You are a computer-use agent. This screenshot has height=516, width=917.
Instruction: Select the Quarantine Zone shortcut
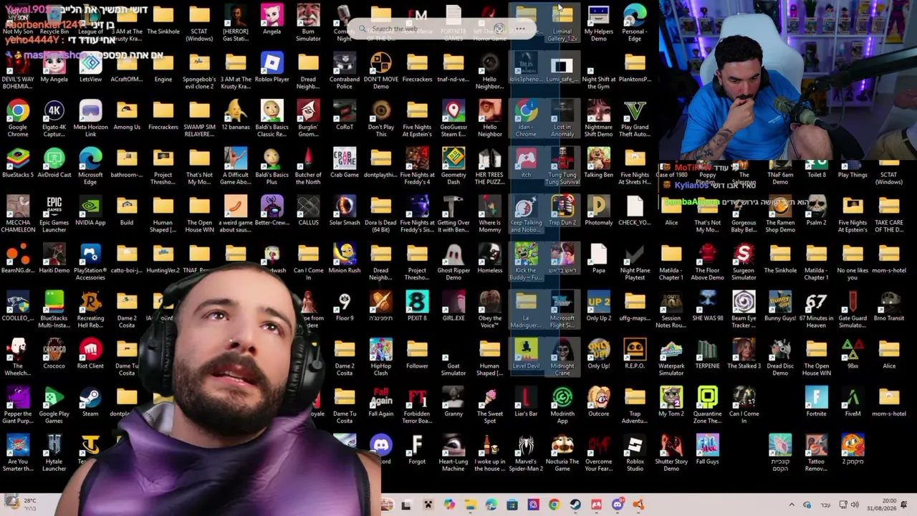[707, 406]
